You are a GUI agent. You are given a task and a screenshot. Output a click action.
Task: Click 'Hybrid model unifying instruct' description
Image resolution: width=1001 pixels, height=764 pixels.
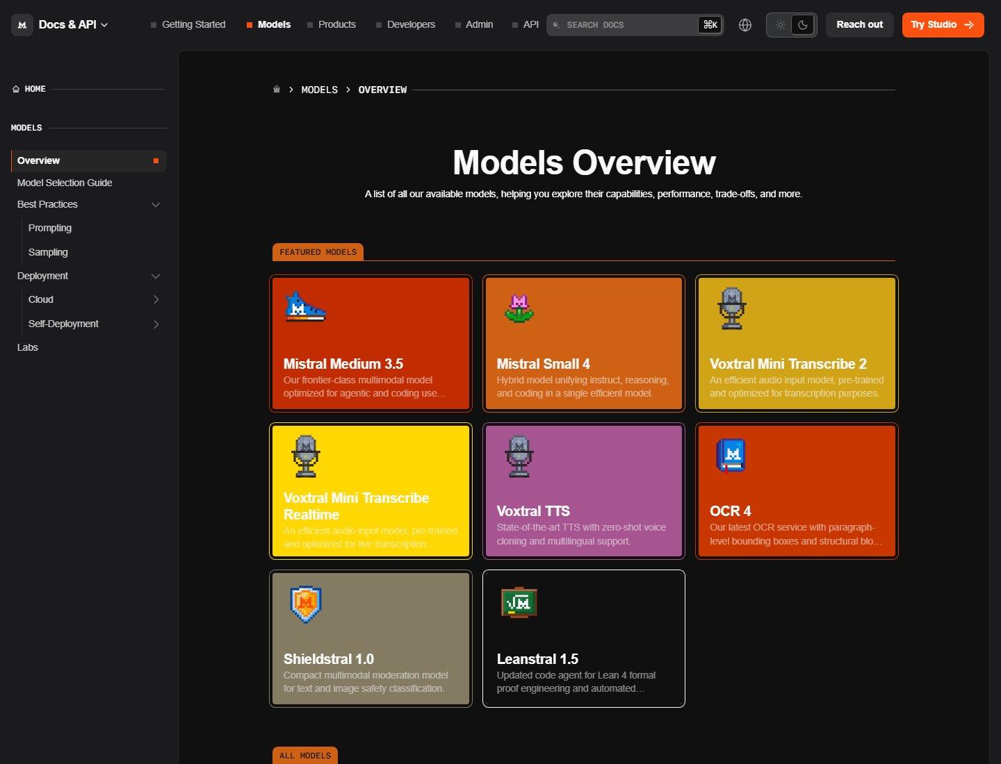click(583, 387)
